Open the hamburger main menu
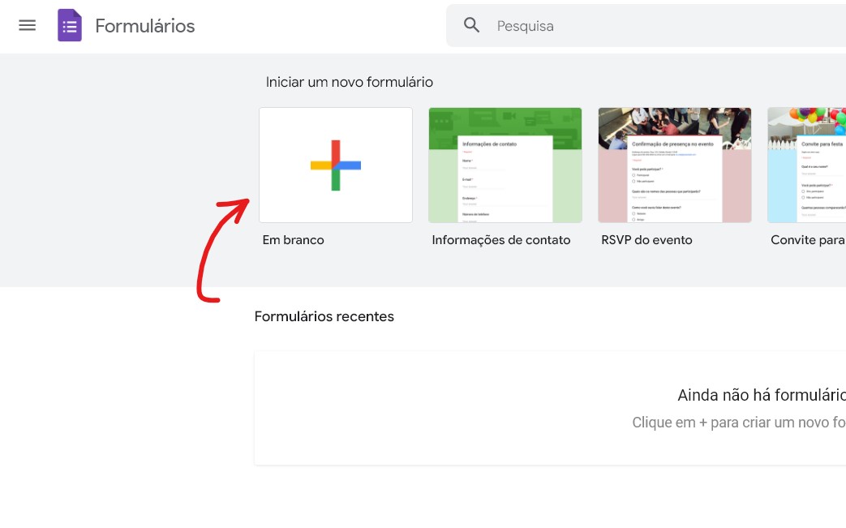Image resolution: width=846 pixels, height=528 pixels. tap(27, 25)
